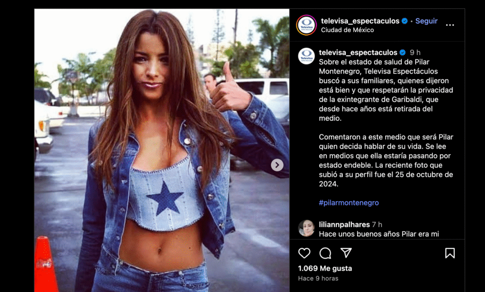Screen dimensions: 485x292
Task: Click the main post photo
Action: point(162,150)
